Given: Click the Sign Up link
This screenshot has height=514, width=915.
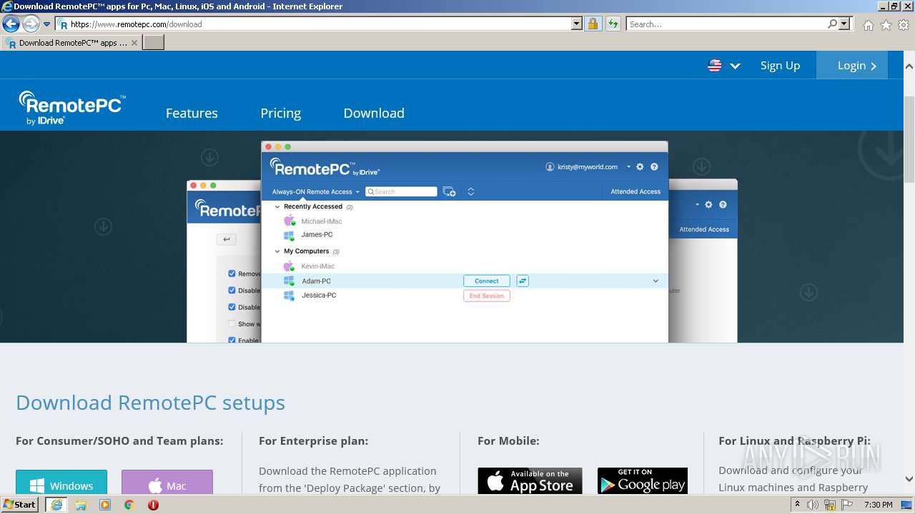Looking at the screenshot, I should click(780, 66).
